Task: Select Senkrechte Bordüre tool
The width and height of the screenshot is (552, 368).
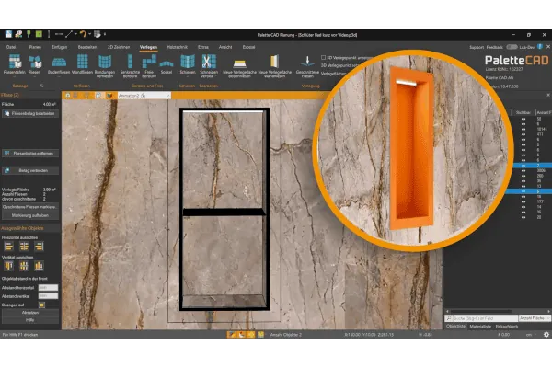Action: [x=130, y=66]
